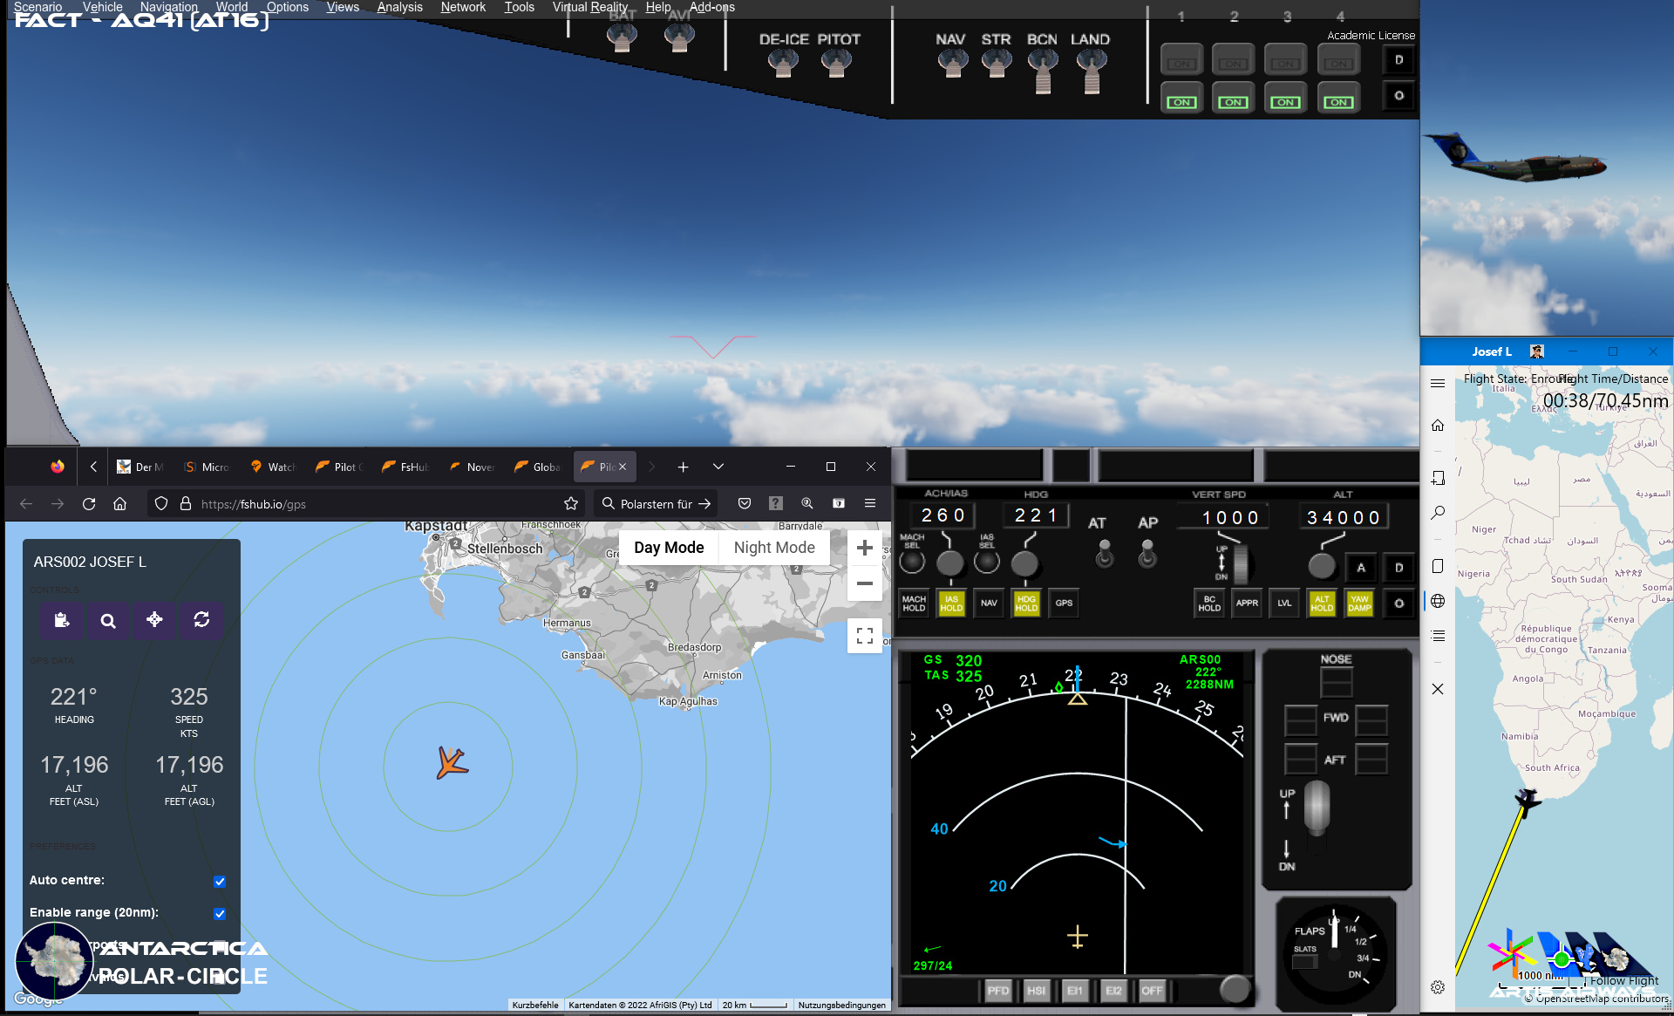1674x1016 pixels.
Task: Click the YAW DAMP button
Action: (1359, 603)
